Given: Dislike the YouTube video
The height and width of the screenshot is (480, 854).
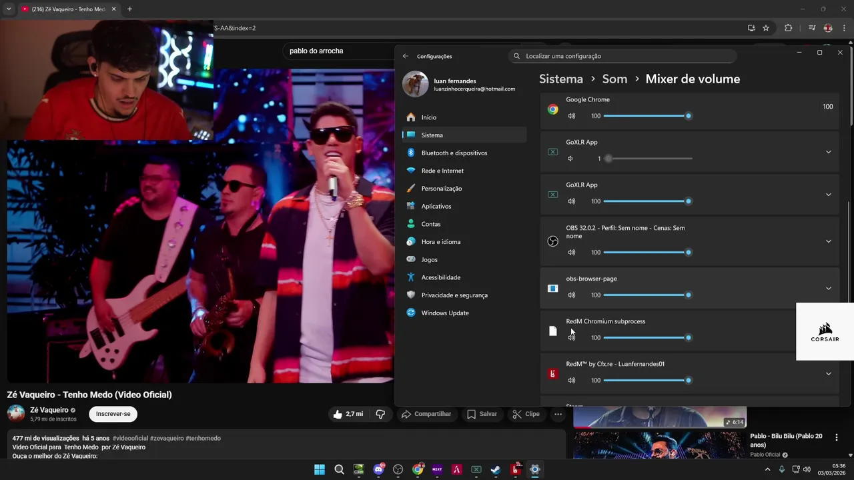Looking at the screenshot, I should coord(380,414).
